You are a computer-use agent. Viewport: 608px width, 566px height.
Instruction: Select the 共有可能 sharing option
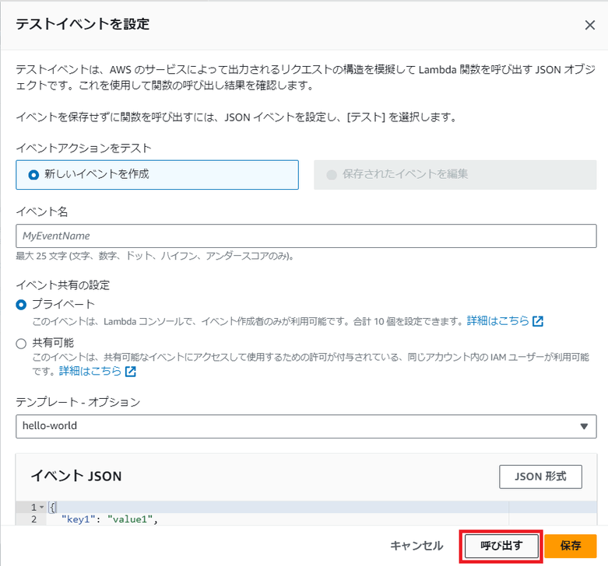coord(21,344)
